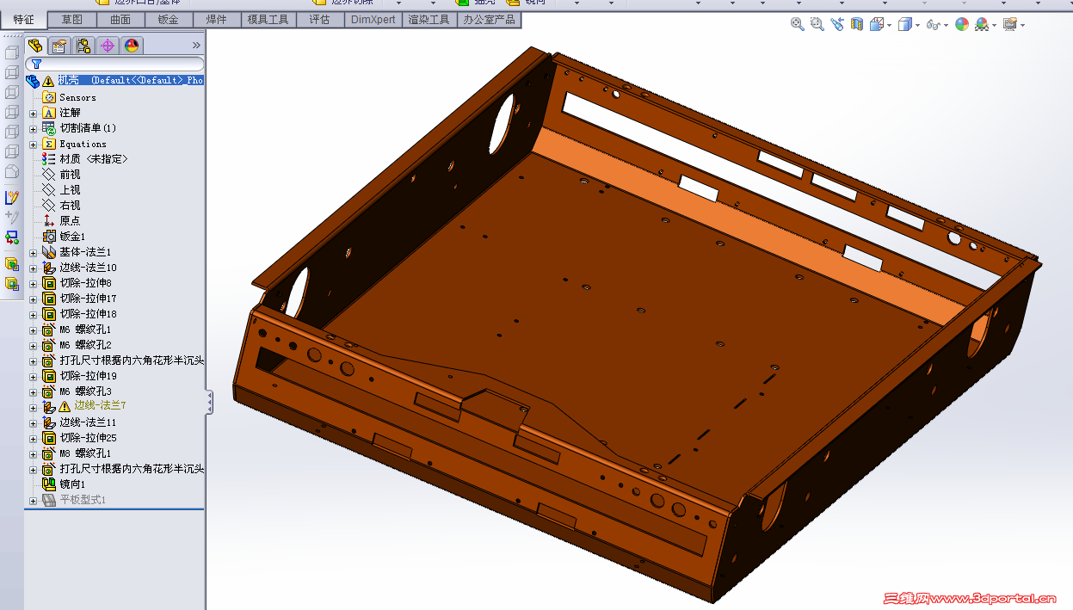Select the 右视 right plane
Viewport: 1073px width, 610px height.
(70, 206)
